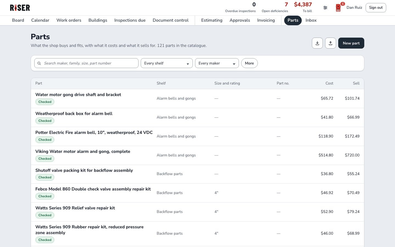Image resolution: width=395 pixels, height=247 pixels.
Task: Click the download icon button
Action: click(x=317, y=43)
